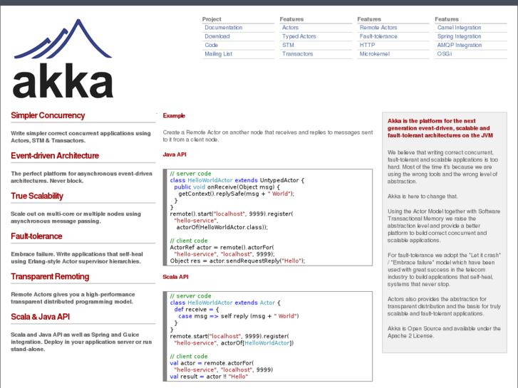Viewport: 518px width, 388px height.
Task: Click the 'Never block' paragraph
Action: pyautogui.click(x=81, y=177)
